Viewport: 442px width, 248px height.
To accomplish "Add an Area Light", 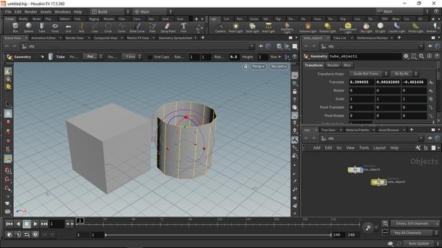I will coord(269,28).
